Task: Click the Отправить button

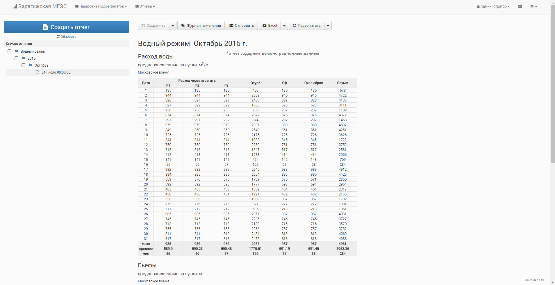Action: pos(242,26)
